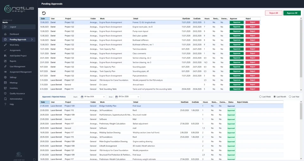The image size is (304, 161).
Task: Click the Inventory icon in sidebar
Action: pyautogui.click(x=5, y=88)
